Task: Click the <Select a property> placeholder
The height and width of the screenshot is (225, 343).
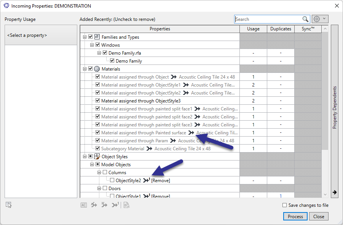Action: click(x=27, y=35)
